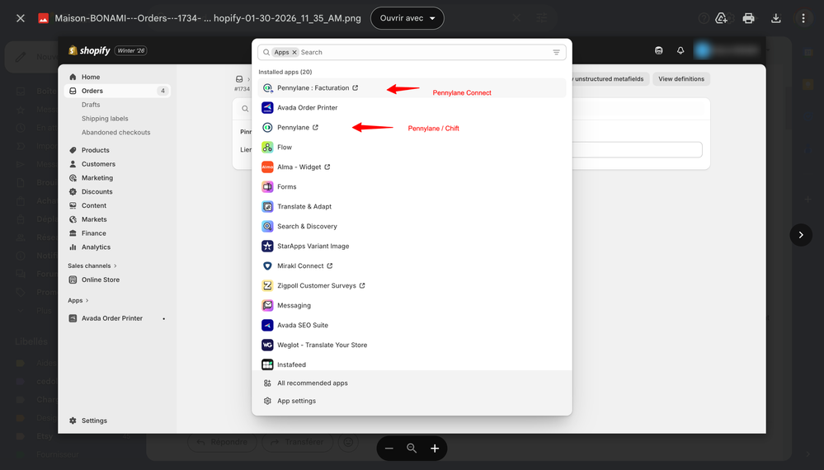Open All recommended apps
Screen dimensions: 824x470
coord(312,383)
